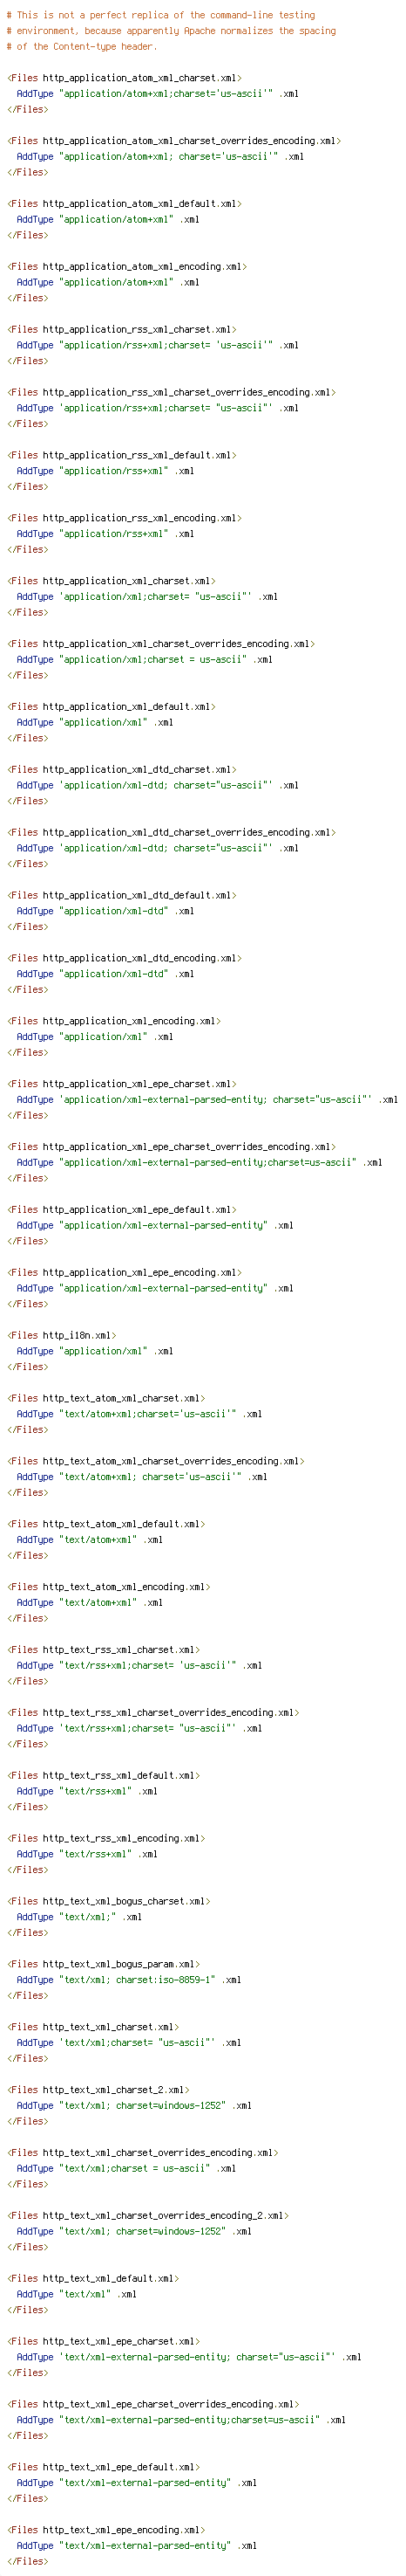Click Files tag http_application_atom_xml_encoding.xml
This screenshot has width=406, height=2576.
(x=126, y=267)
